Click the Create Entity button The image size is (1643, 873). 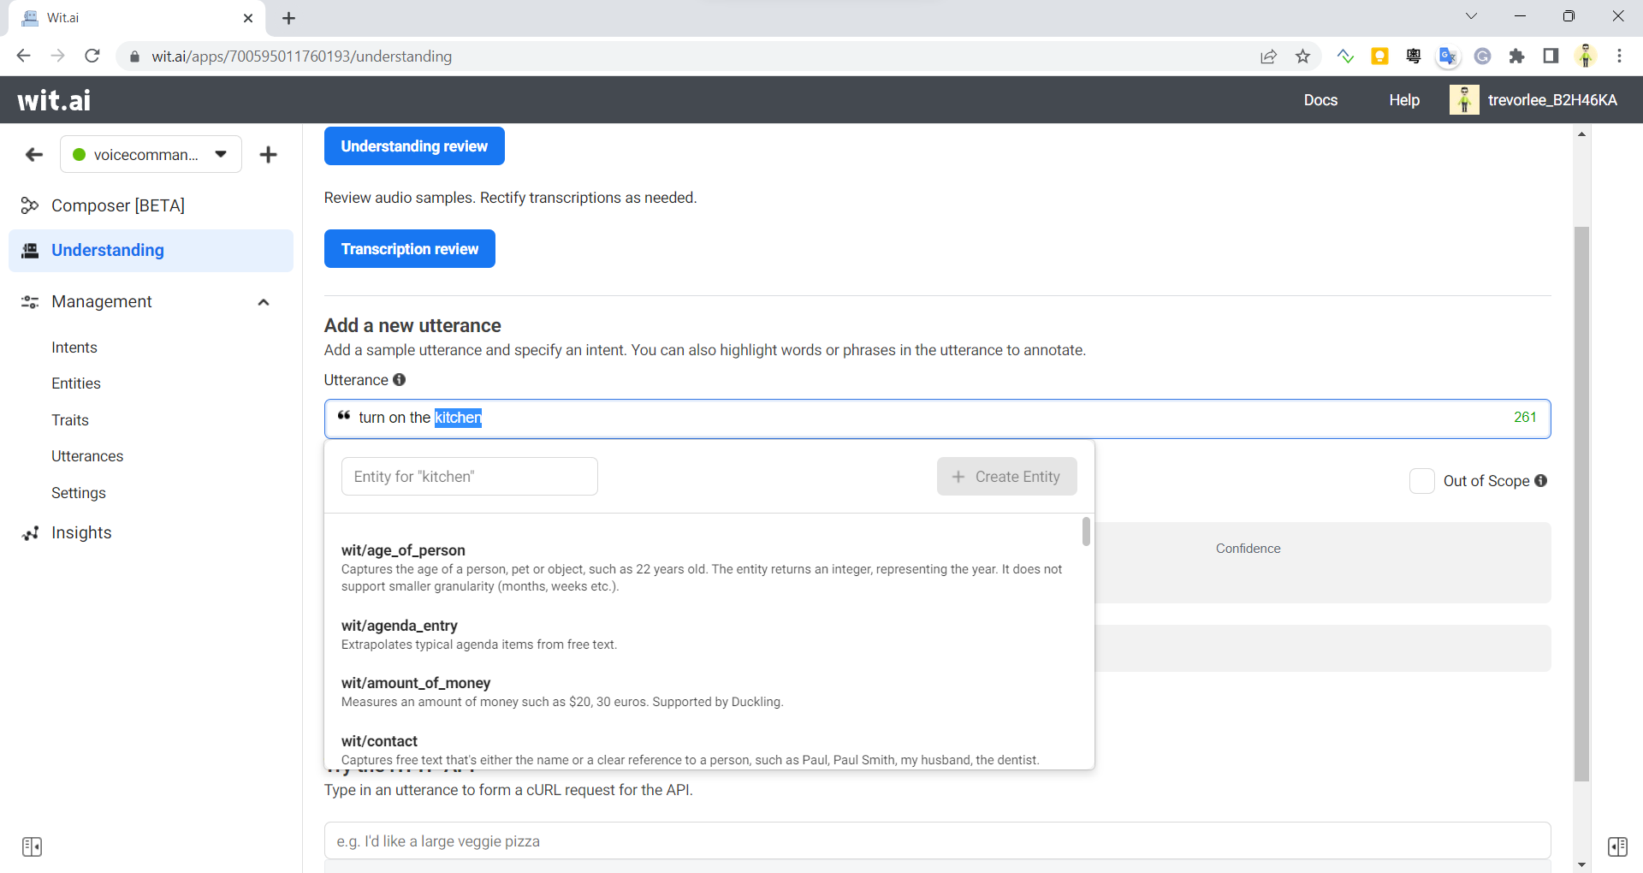tap(1006, 476)
